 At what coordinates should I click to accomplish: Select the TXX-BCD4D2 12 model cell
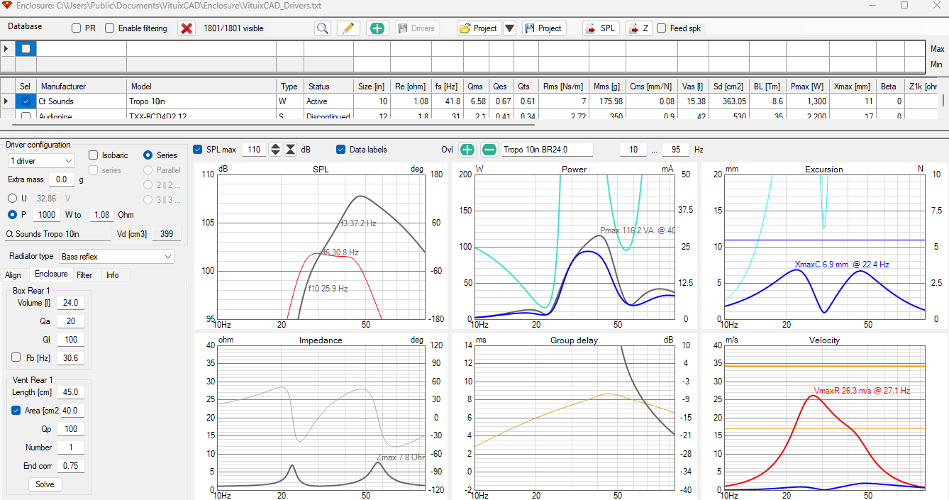201,116
